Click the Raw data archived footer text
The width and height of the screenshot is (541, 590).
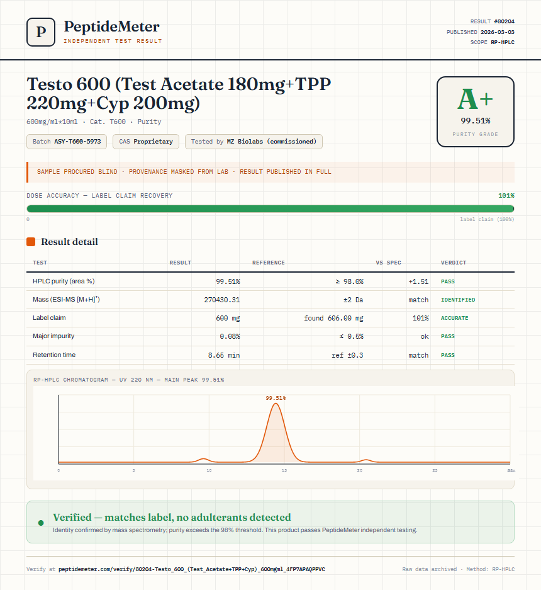point(430,569)
